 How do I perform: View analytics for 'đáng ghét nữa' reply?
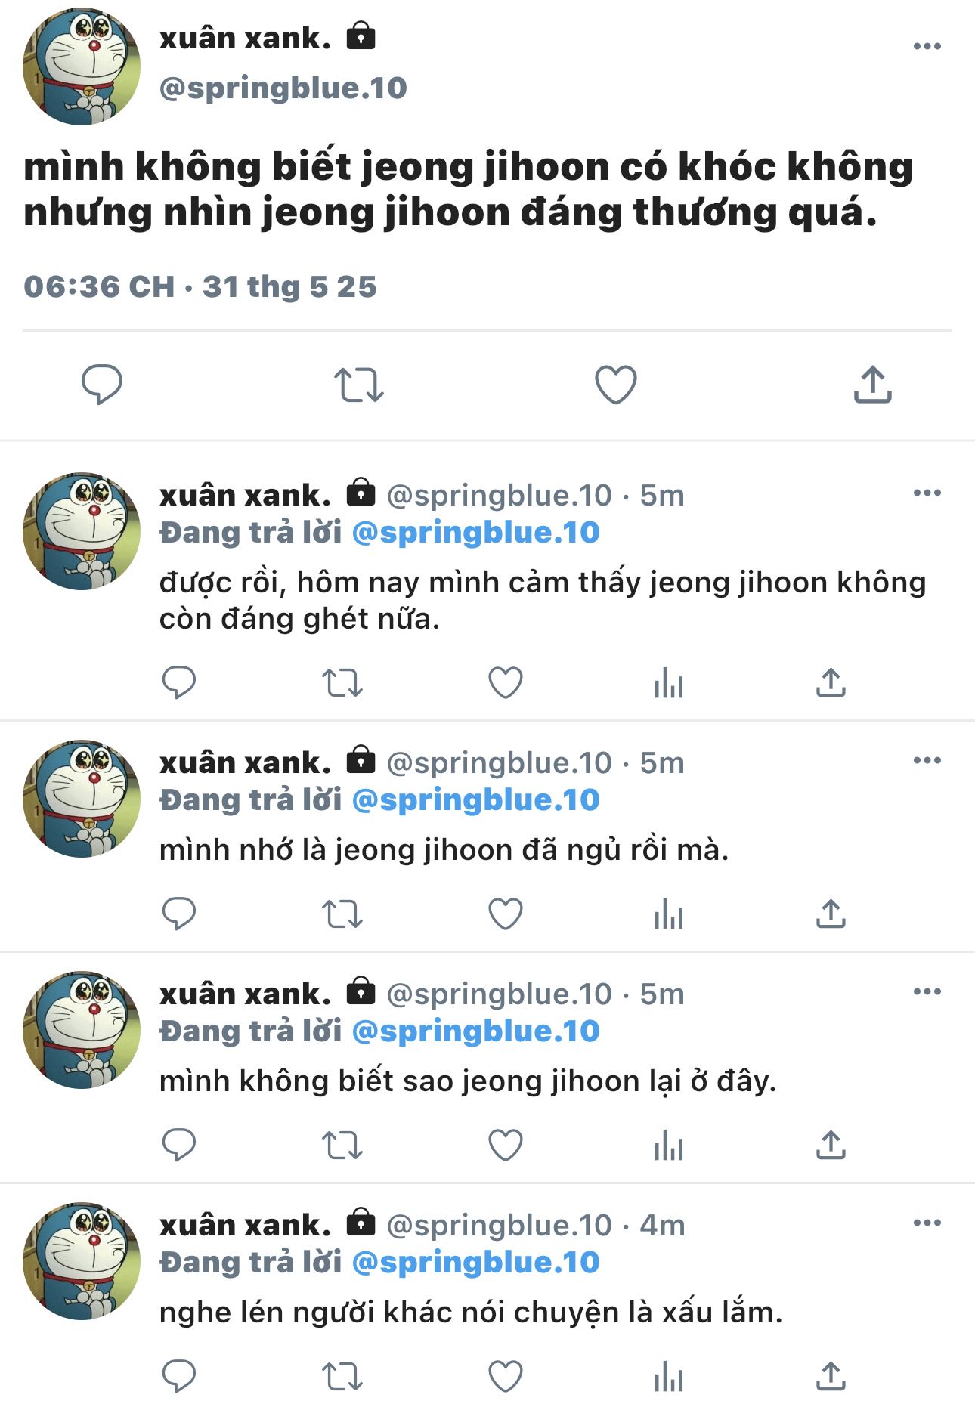(669, 683)
